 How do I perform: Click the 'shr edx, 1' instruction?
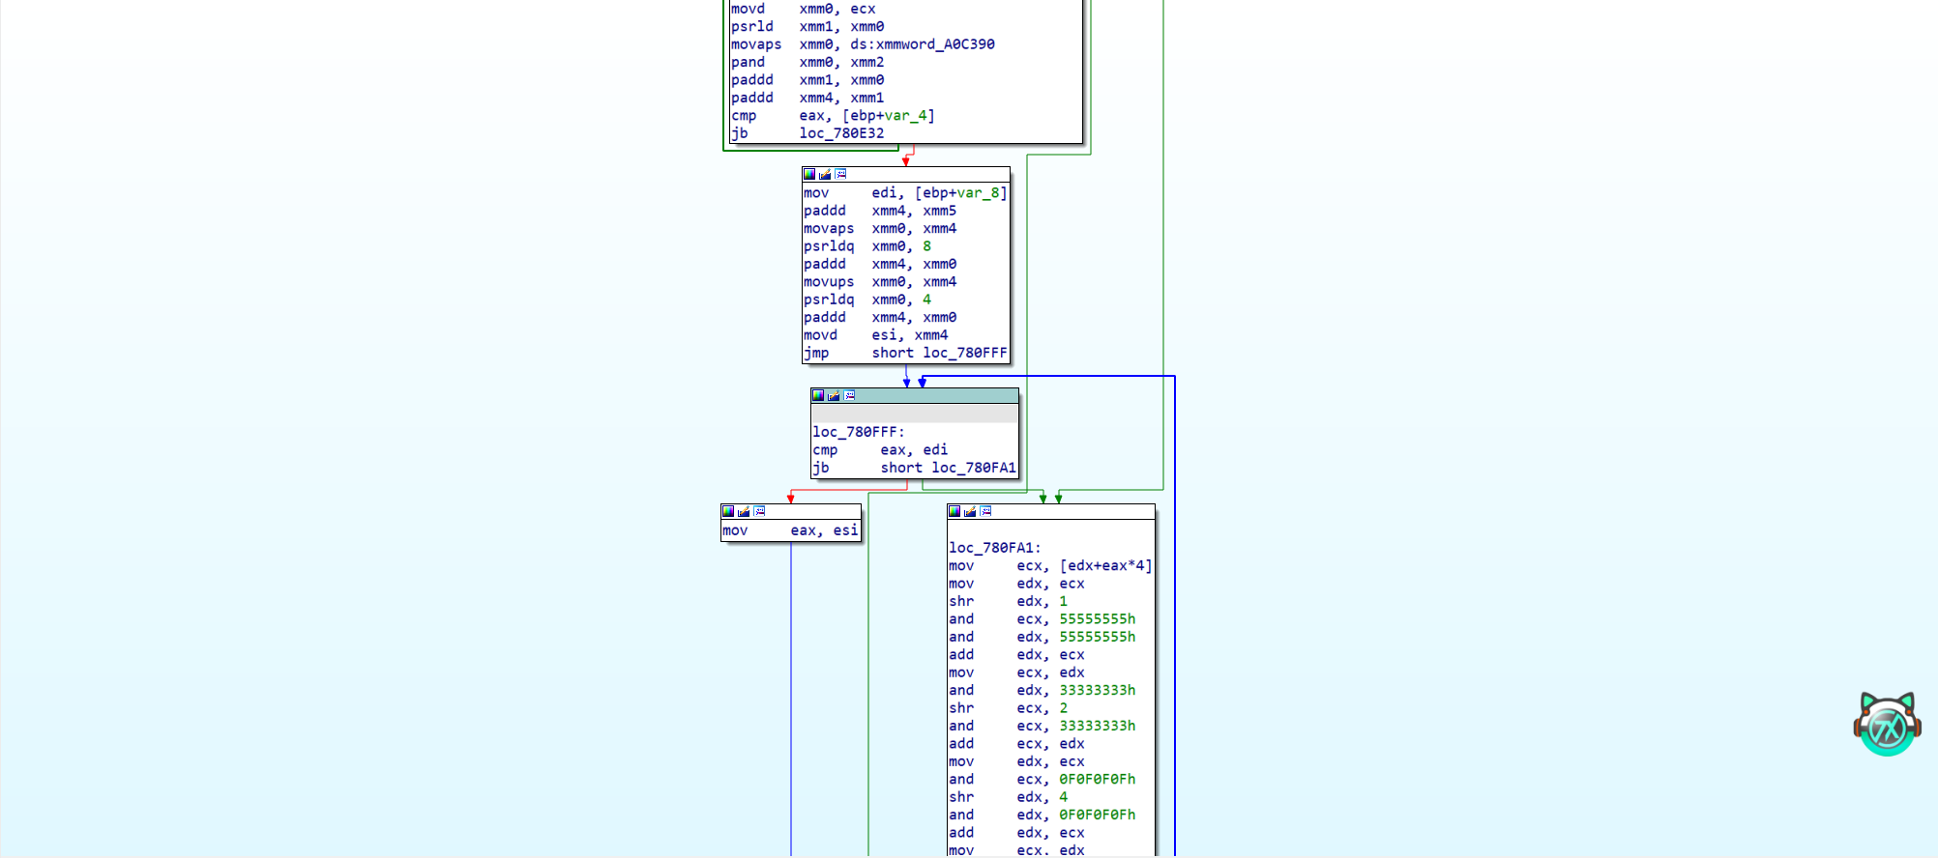pyautogui.click(x=1009, y=601)
